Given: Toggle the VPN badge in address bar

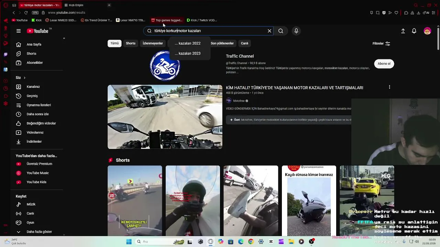Looking at the screenshot, I should pyautogui.click(x=35, y=13).
